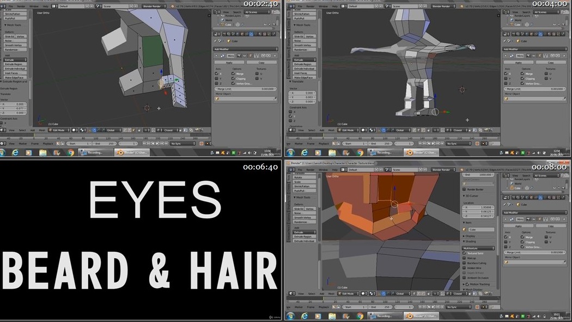Screen dimensions: 572x322
Task: Open Internet Explorer from taskbar in 00:02:40 frame
Action: (15, 153)
